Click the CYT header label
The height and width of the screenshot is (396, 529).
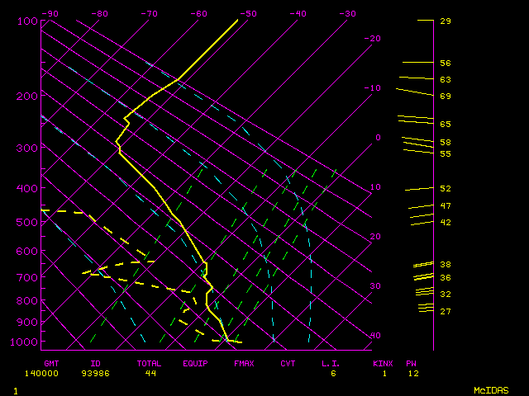coord(288,363)
